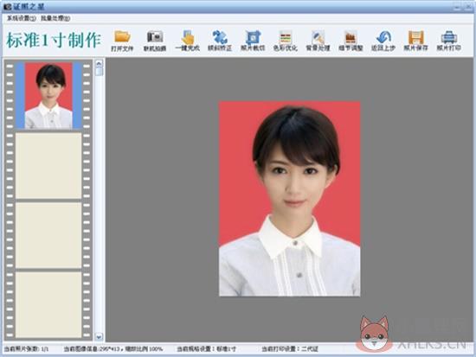Open the detail adjustment tool

coord(351,37)
